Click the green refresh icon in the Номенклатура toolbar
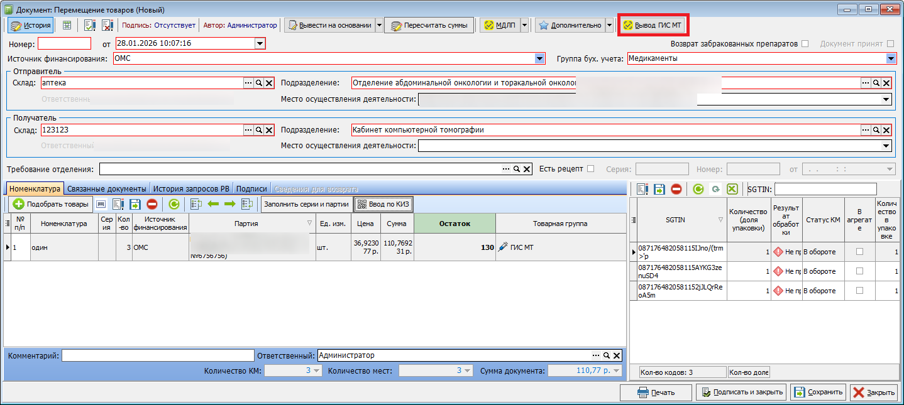The height and width of the screenshot is (405, 904). [174, 204]
